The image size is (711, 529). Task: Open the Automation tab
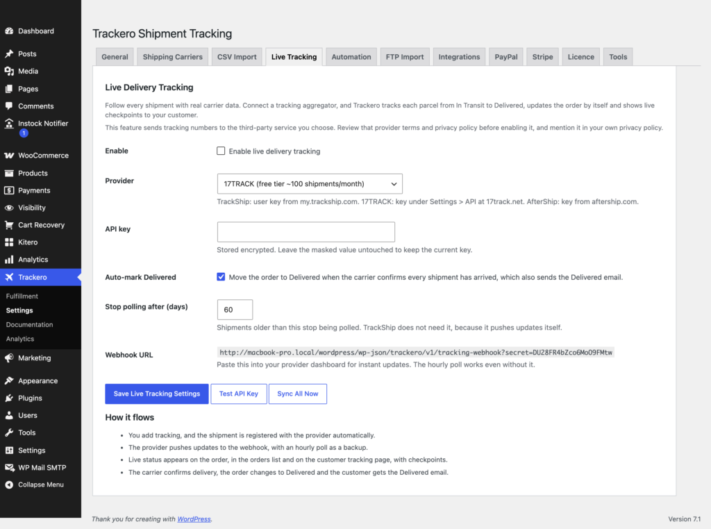(351, 57)
